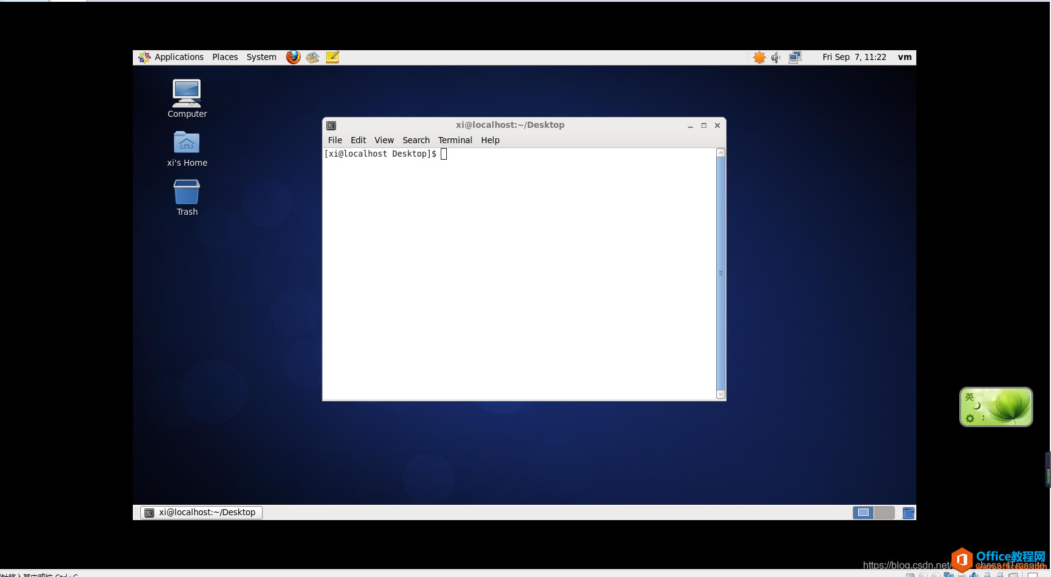Image resolution: width=1051 pixels, height=577 pixels.
Task: Select the Computer desktop icon
Action: tap(187, 99)
